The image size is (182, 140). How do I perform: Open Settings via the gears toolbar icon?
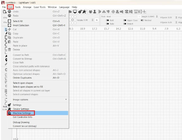click(80, 12)
